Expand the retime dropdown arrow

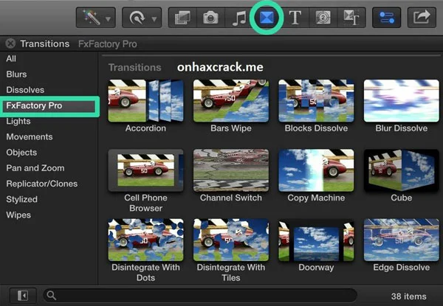[154, 19]
